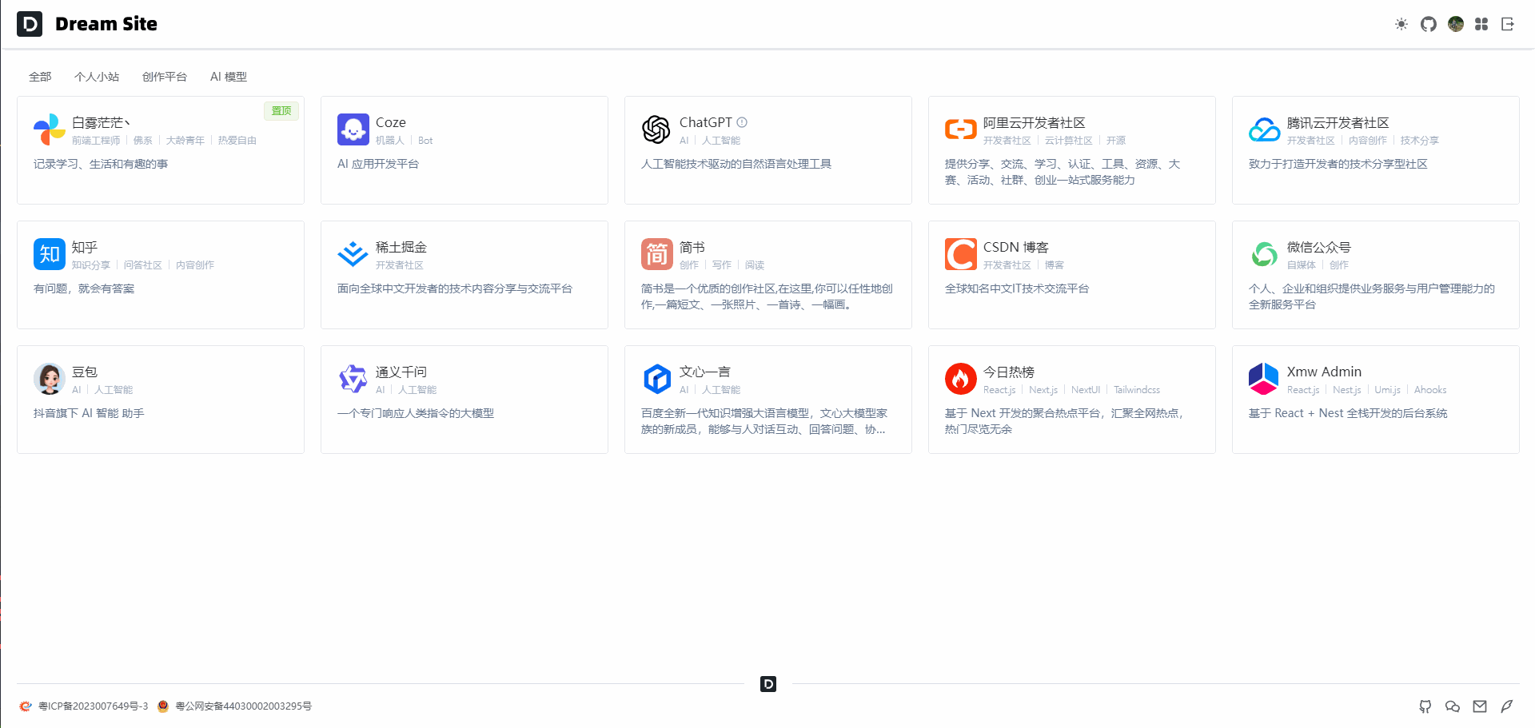This screenshot has width=1535, height=728.
Task: Click the user avatar photo in the header
Action: pyautogui.click(x=1456, y=24)
